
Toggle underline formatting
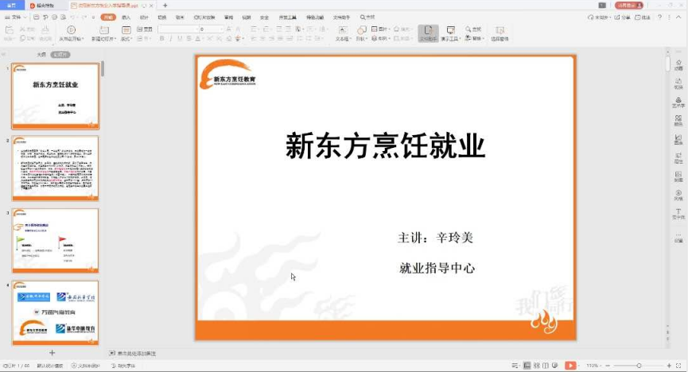tap(180, 39)
